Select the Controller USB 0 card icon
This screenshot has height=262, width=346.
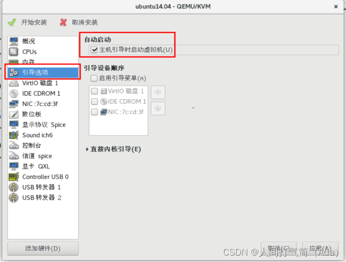[14, 177]
